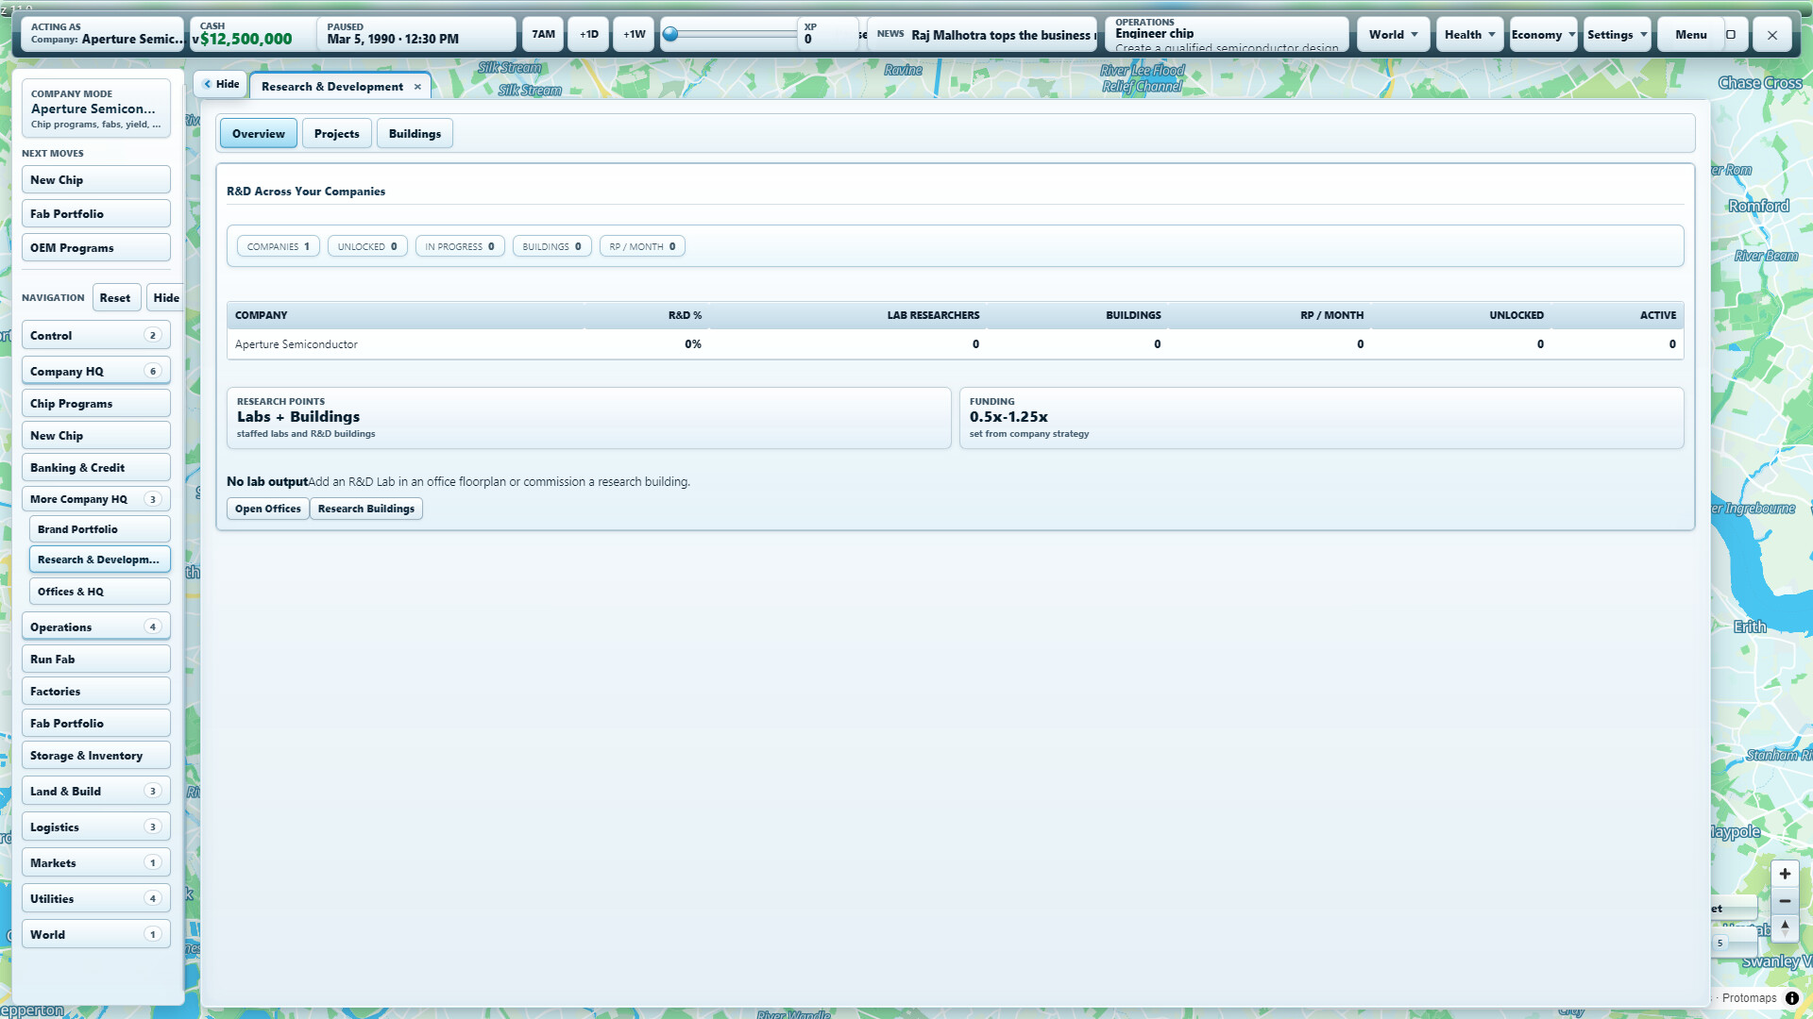Hide the navigation sidebar
The image size is (1813, 1019).
tap(166, 298)
